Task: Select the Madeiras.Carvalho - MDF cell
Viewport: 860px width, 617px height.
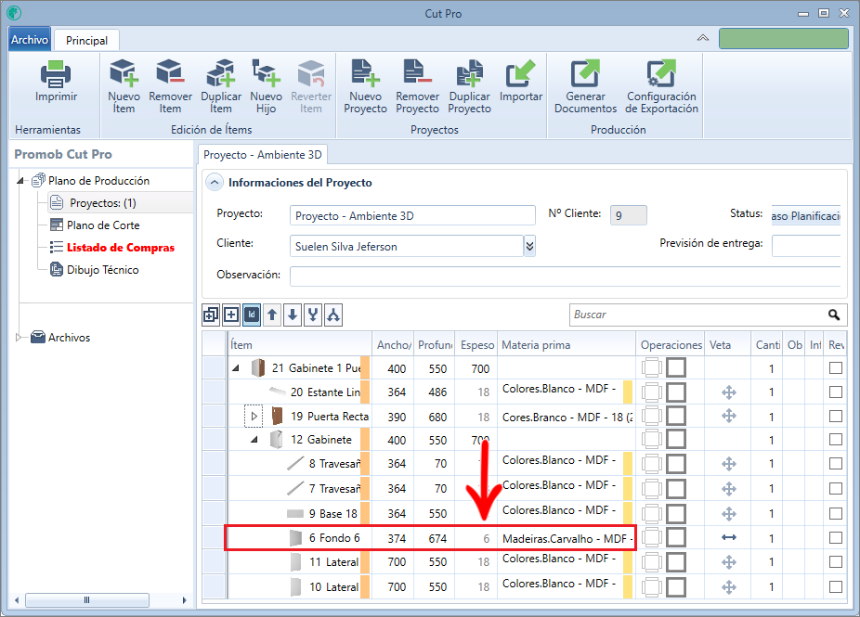Action: [567, 539]
